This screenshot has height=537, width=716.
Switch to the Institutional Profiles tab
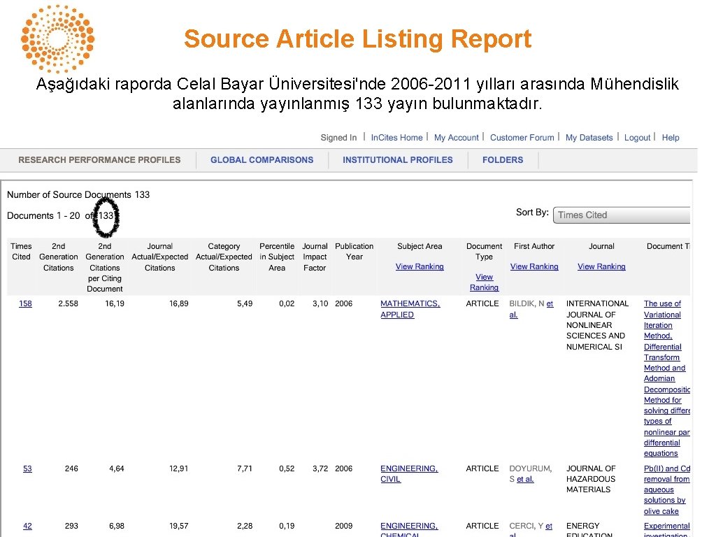pyautogui.click(x=398, y=160)
